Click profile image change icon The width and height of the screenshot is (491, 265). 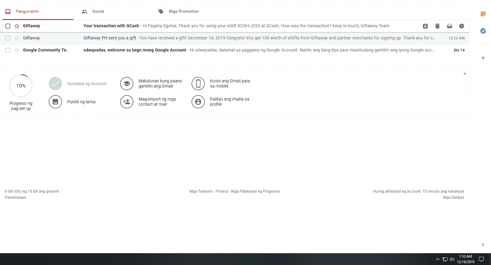point(198,102)
